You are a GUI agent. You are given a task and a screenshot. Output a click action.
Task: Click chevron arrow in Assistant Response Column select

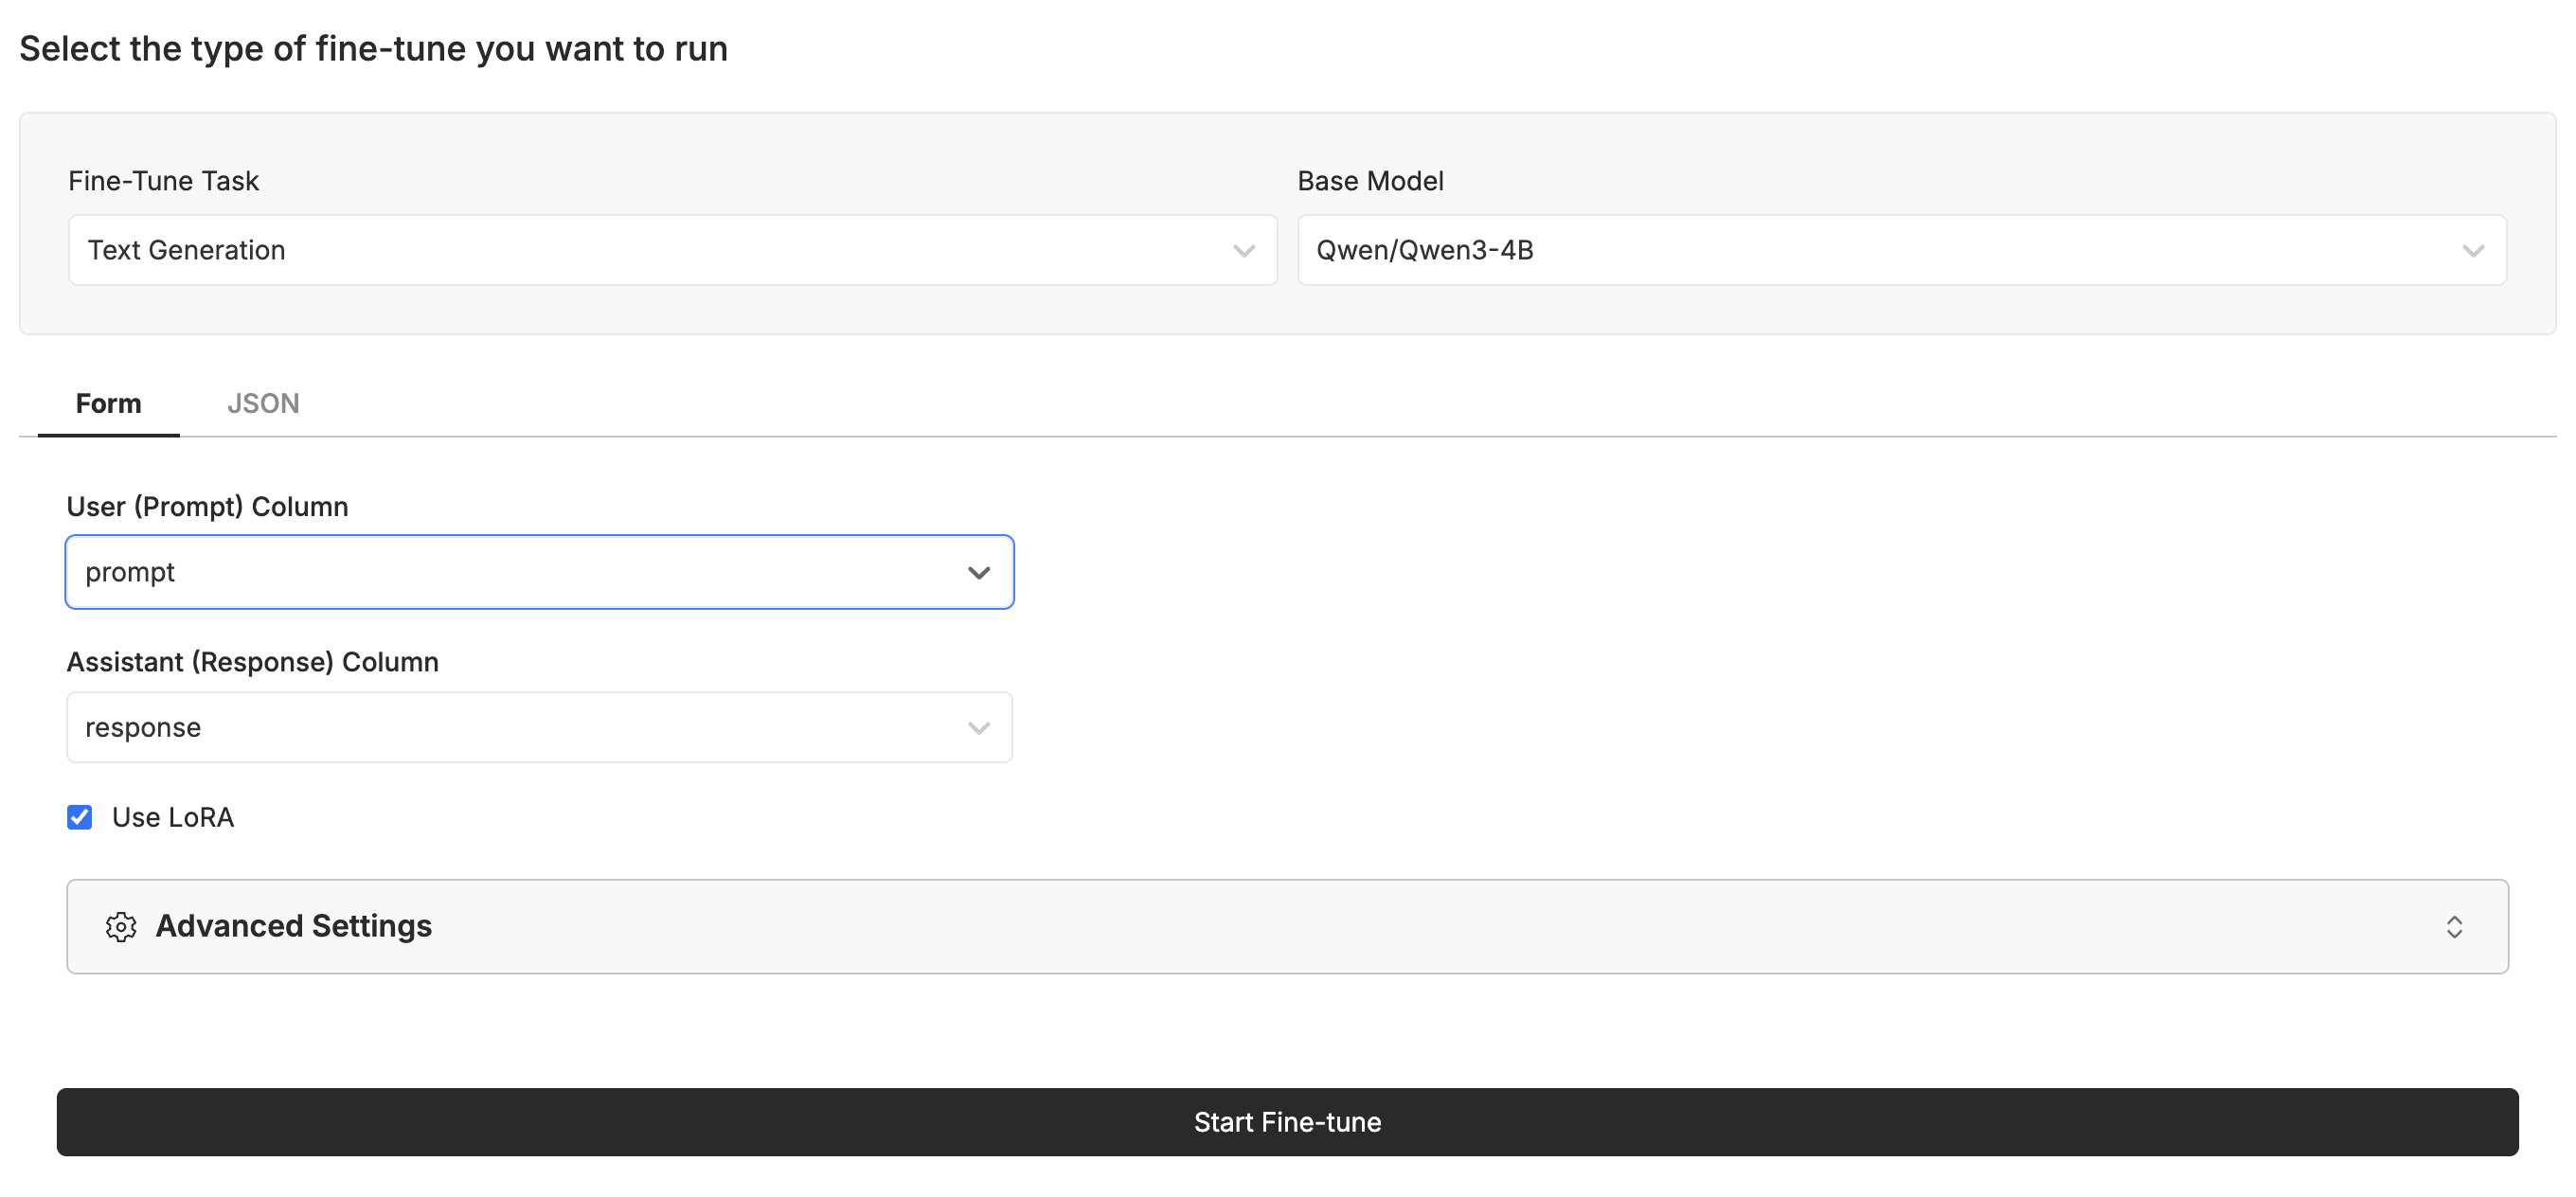[978, 728]
